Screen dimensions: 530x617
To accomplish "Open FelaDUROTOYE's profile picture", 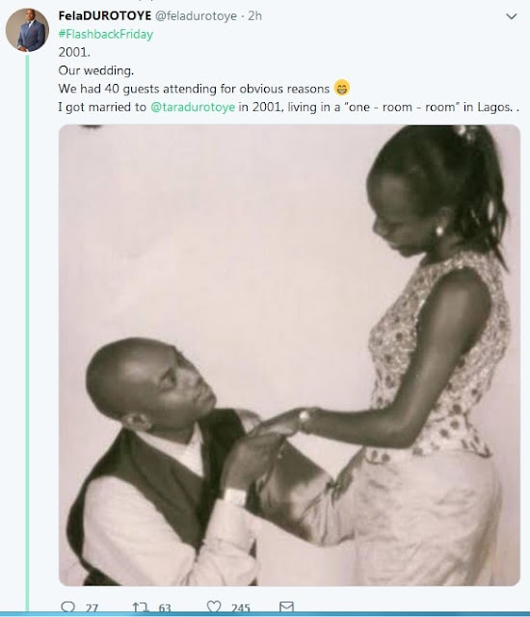I will coord(27,30).
